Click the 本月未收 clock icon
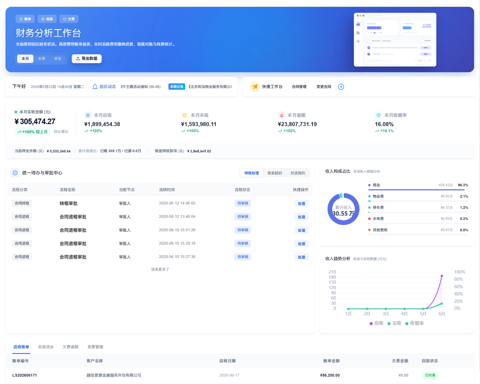480x384 pixels. click(x=184, y=115)
